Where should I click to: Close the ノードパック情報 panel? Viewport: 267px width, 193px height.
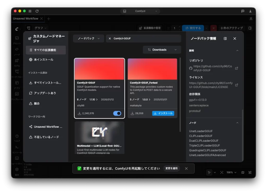click(x=235, y=38)
